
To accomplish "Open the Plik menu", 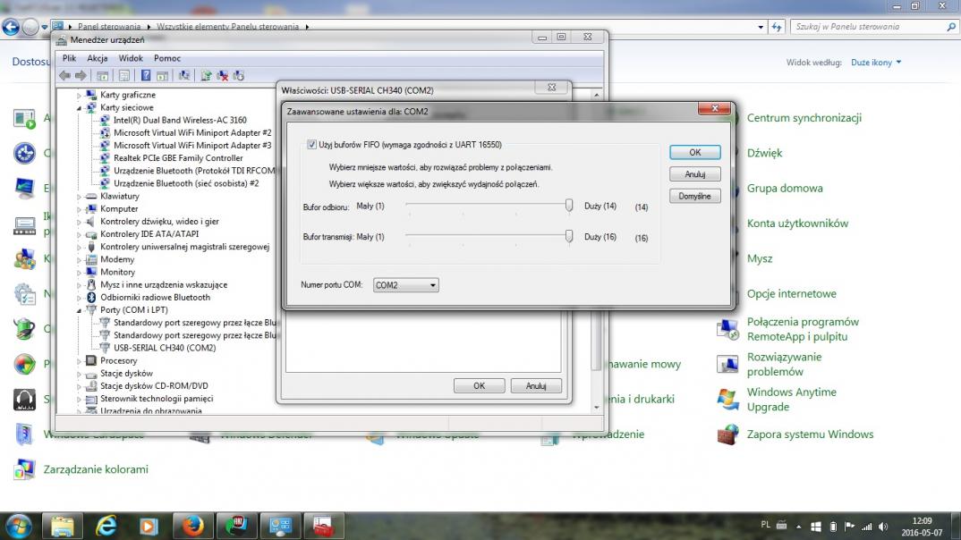I will click(x=69, y=58).
